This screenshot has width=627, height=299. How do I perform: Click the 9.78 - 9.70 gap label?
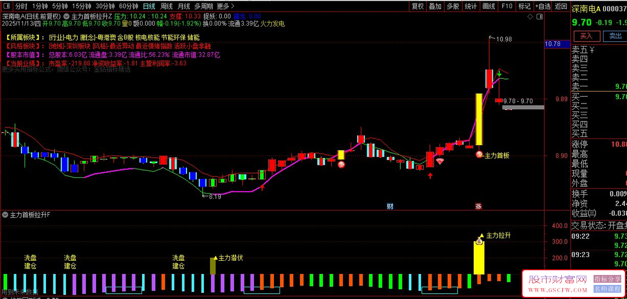click(518, 101)
